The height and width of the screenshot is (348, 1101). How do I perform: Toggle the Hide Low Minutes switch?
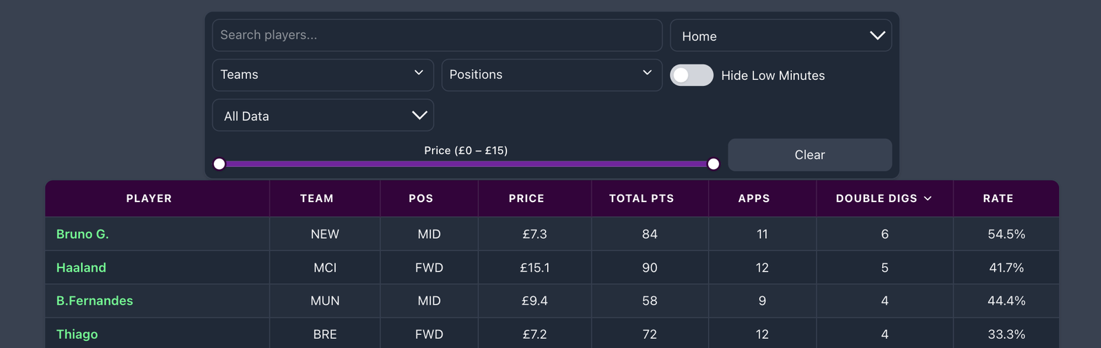coord(692,76)
